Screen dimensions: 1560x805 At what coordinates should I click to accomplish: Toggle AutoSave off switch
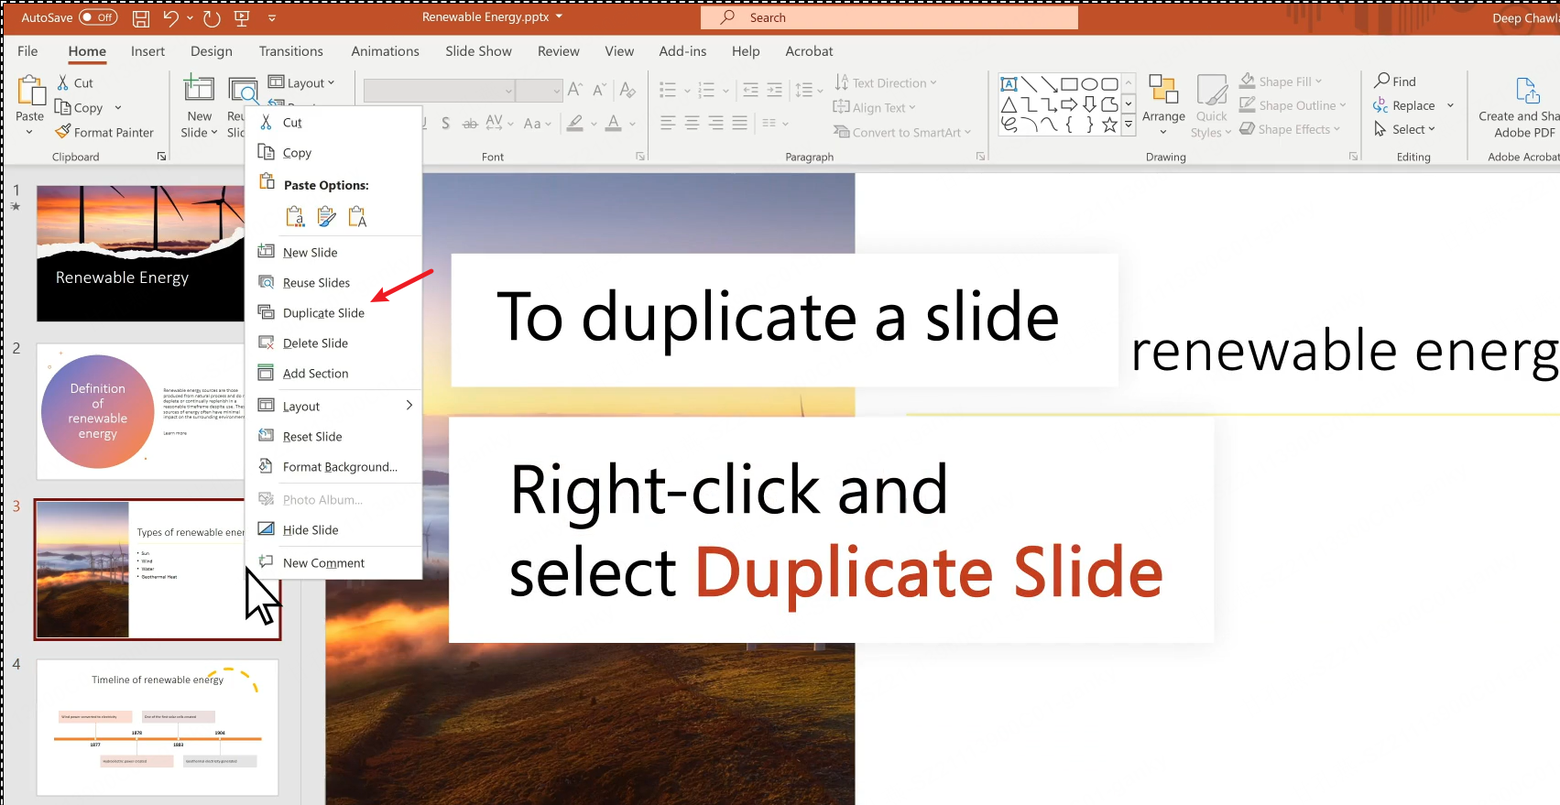click(98, 17)
